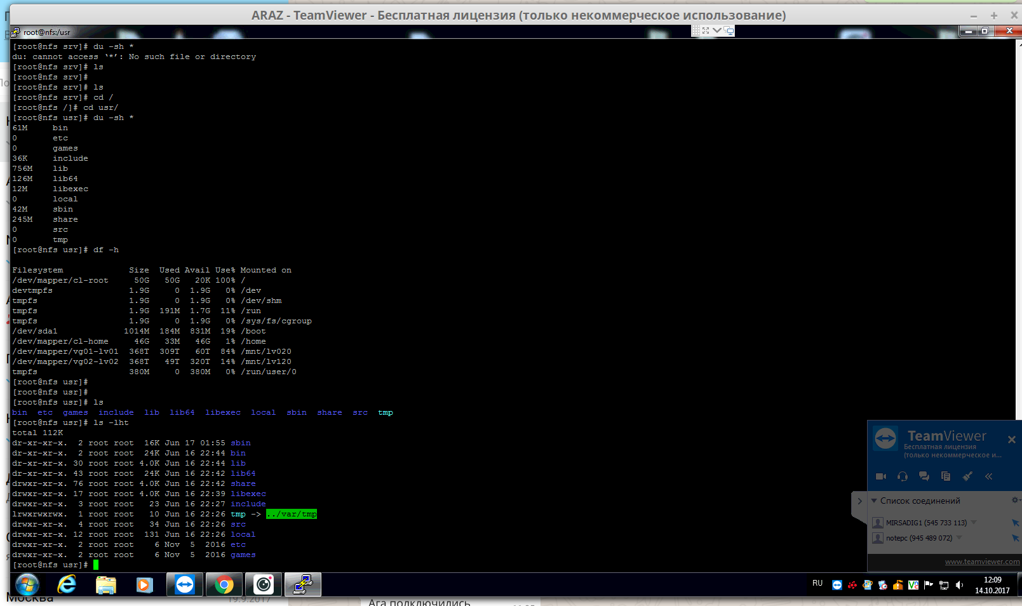Click highlighted ../var/tmp link target text
1022x606 pixels.
292,514
